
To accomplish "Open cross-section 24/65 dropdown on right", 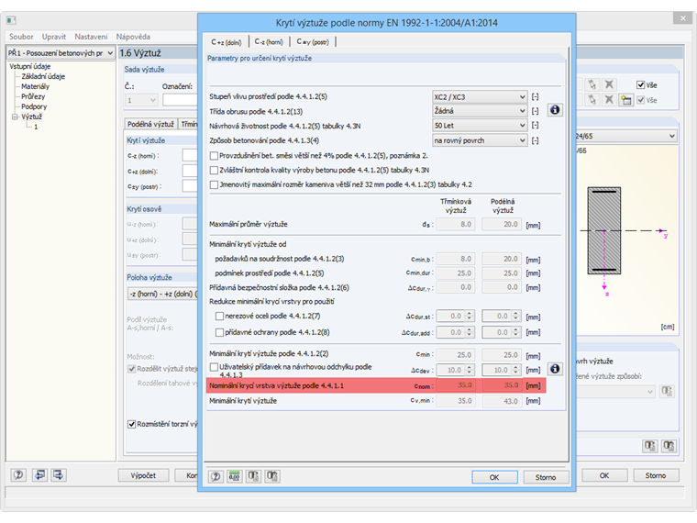I will [x=626, y=136].
